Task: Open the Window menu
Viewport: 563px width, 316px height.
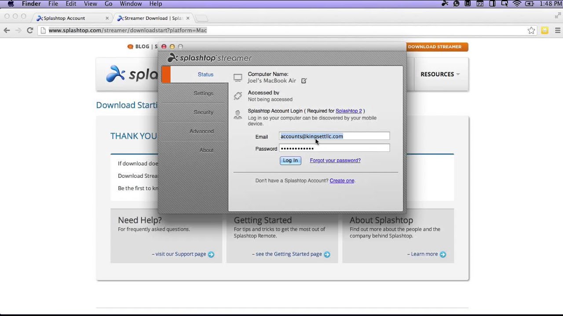Action: click(x=131, y=4)
